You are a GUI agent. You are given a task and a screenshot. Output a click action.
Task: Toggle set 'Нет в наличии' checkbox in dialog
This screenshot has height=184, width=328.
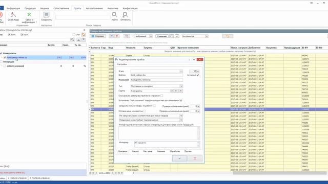coord(181,101)
